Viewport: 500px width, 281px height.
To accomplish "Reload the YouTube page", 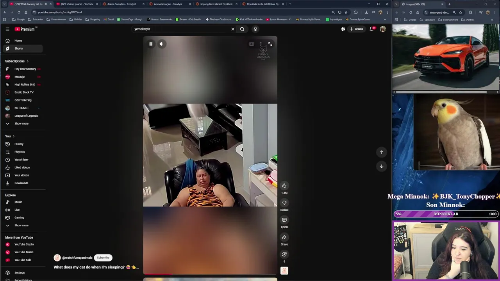I will [19, 12].
